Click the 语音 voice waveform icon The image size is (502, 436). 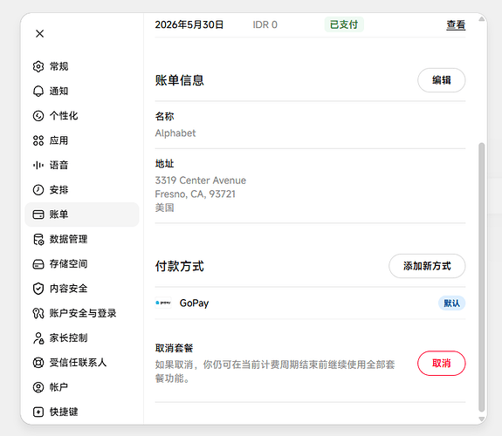pos(38,165)
